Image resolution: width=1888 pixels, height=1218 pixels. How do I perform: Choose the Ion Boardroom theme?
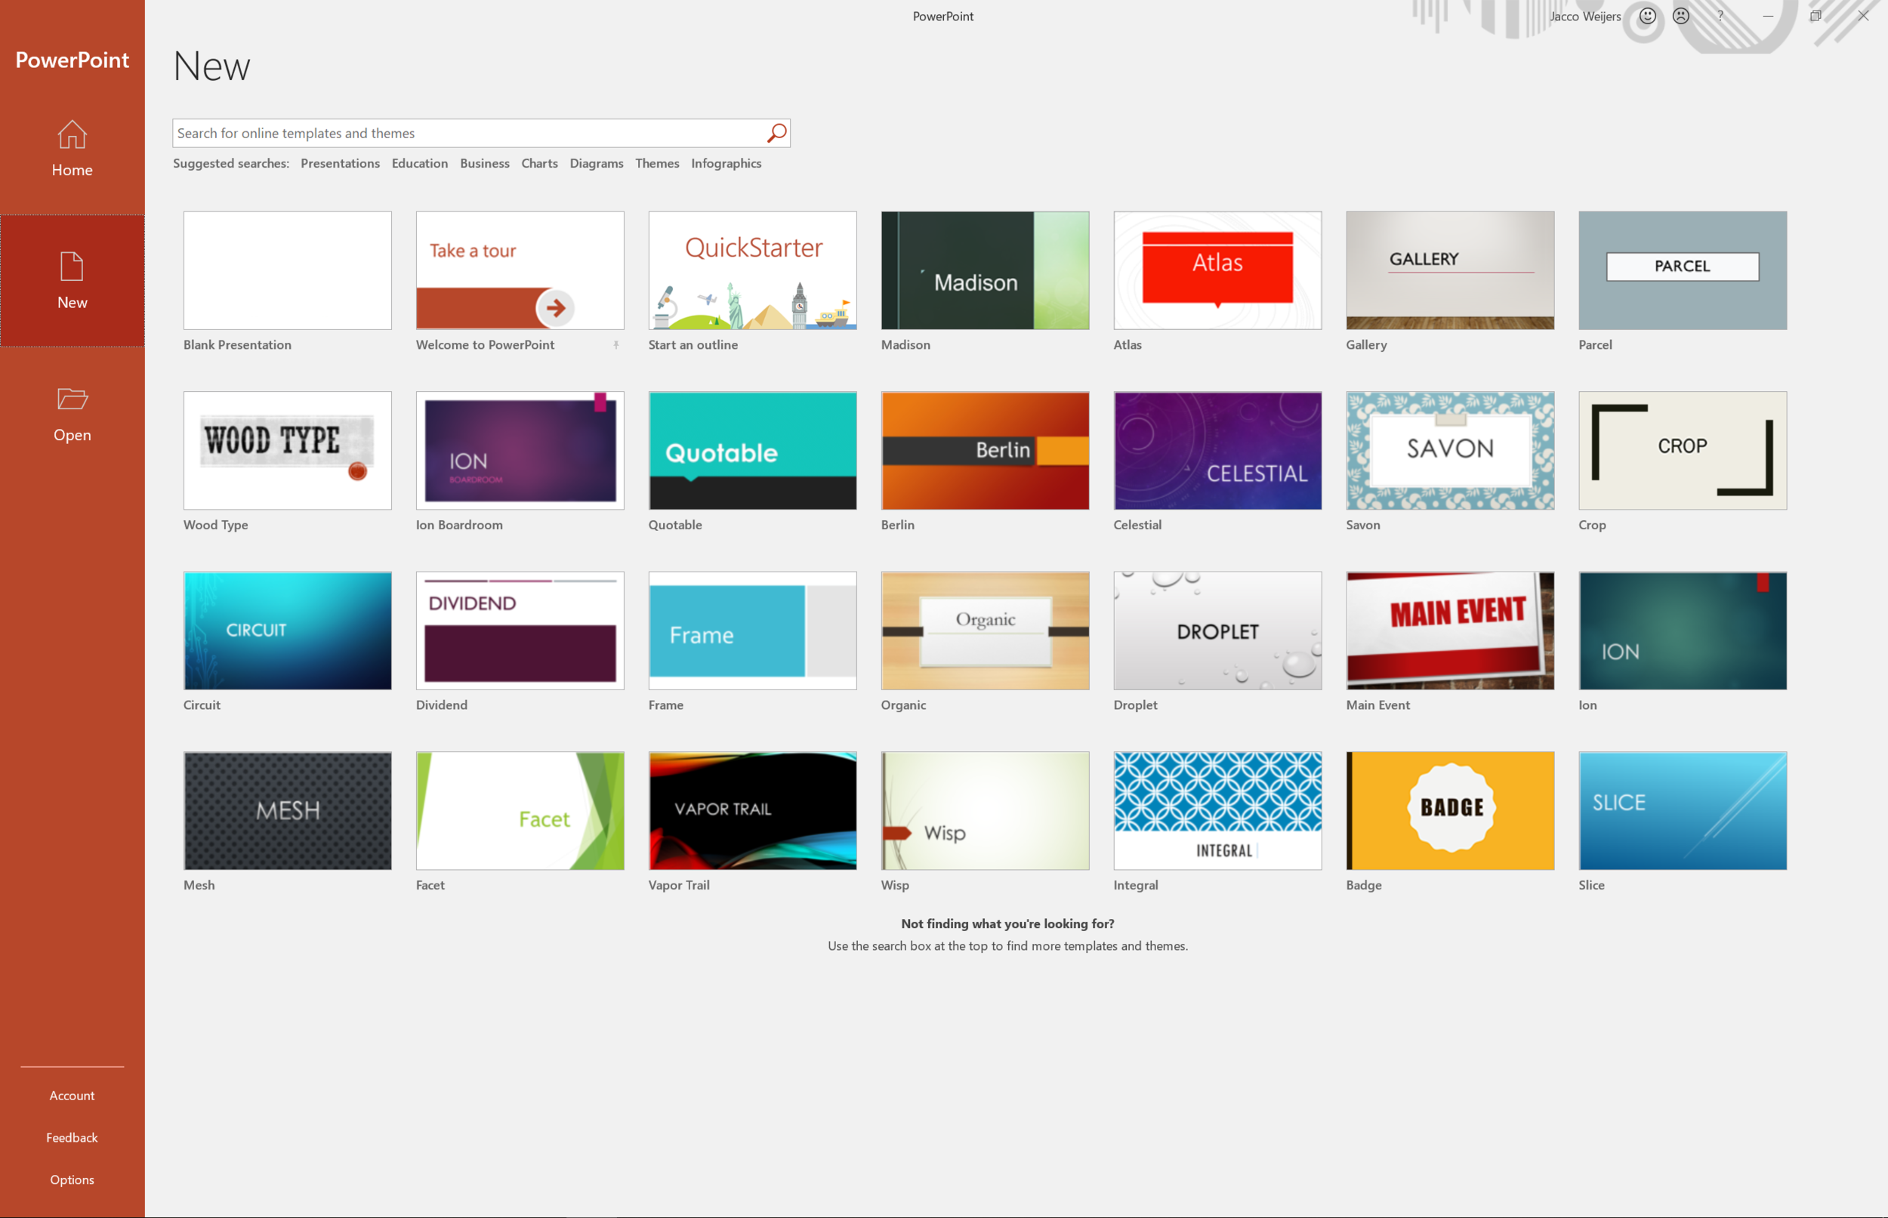(x=520, y=451)
